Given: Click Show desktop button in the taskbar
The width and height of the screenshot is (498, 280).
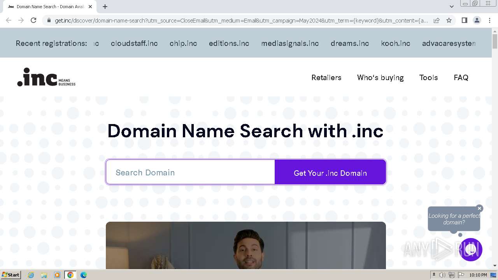Looking at the screenshot, I should coord(494,275).
